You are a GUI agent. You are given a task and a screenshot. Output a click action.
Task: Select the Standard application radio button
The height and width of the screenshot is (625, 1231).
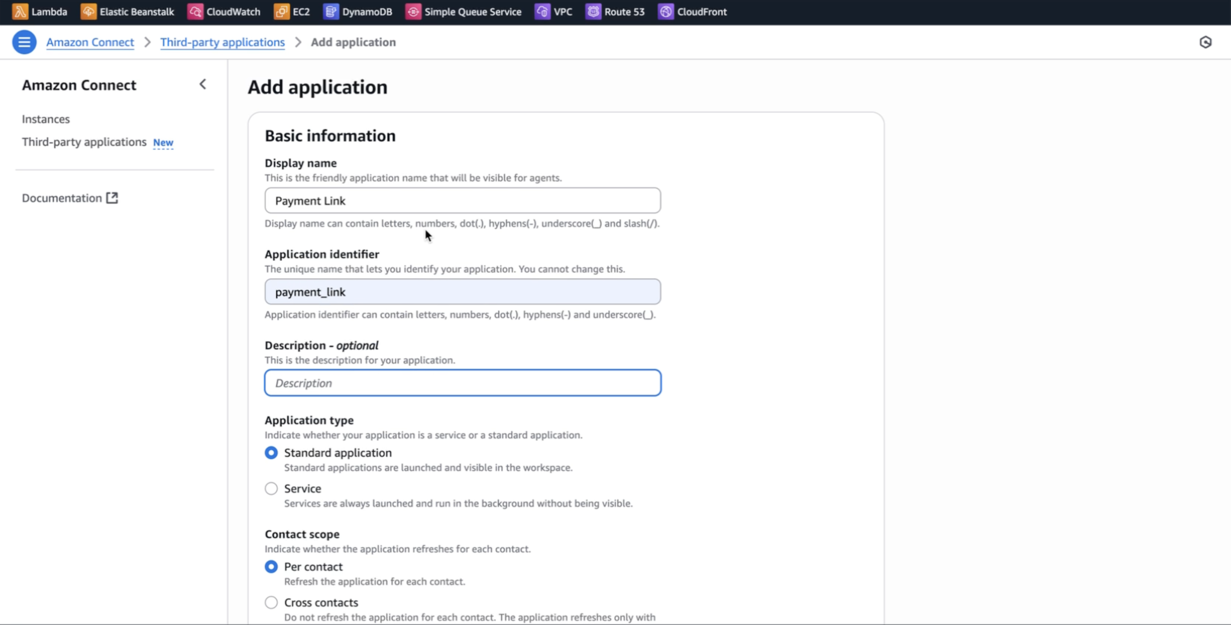click(271, 452)
